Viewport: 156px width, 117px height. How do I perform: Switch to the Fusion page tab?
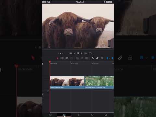[x=79, y=115]
